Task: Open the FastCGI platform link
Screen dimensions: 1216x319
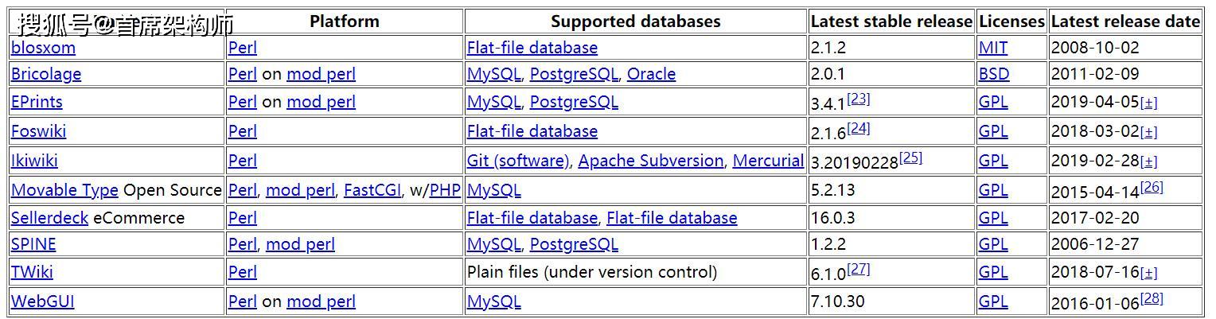Action: (370, 190)
